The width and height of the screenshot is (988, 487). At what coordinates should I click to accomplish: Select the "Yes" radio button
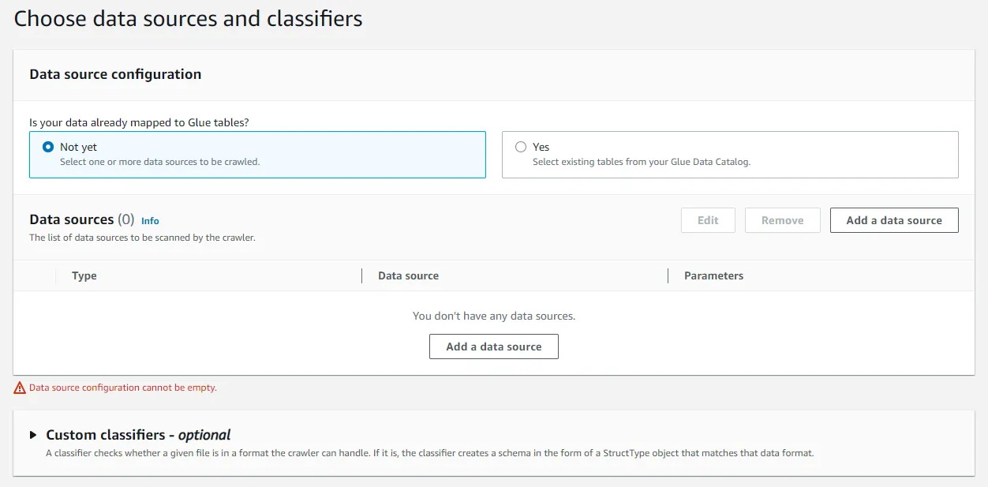(520, 147)
